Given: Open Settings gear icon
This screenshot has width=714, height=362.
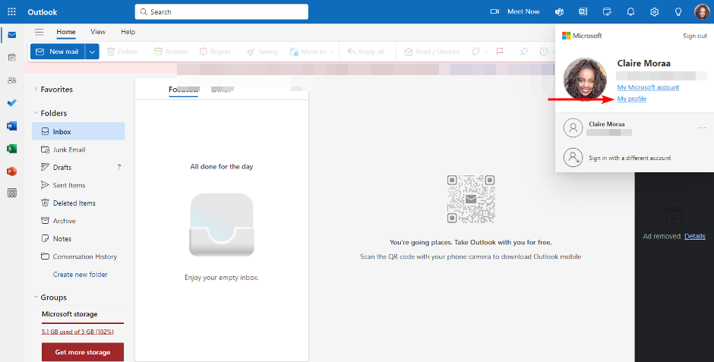Looking at the screenshot, I should 654,12.
